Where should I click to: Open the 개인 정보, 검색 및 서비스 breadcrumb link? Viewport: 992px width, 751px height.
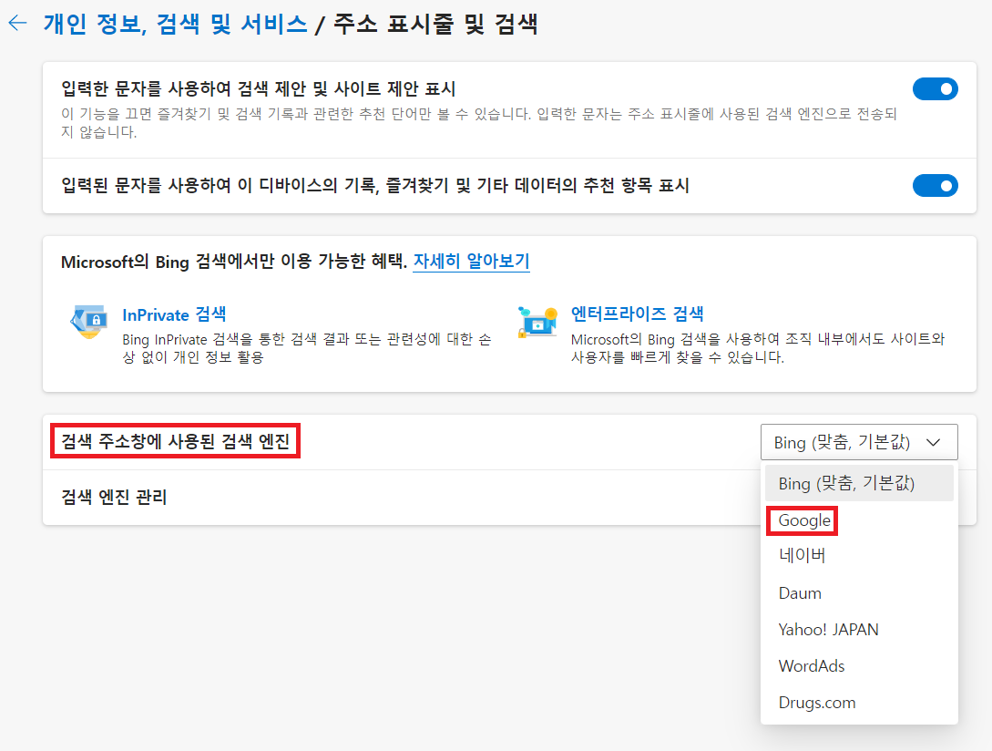[175, 24]
